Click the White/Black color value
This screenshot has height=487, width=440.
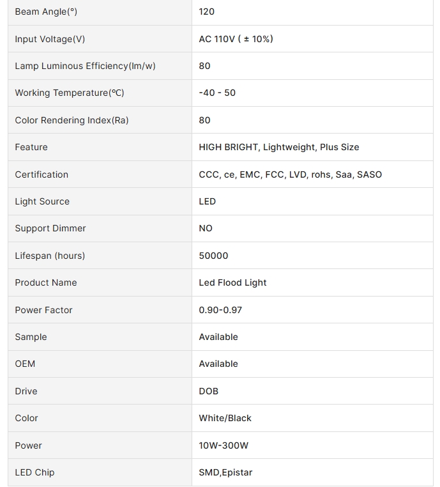pos(225,419)
